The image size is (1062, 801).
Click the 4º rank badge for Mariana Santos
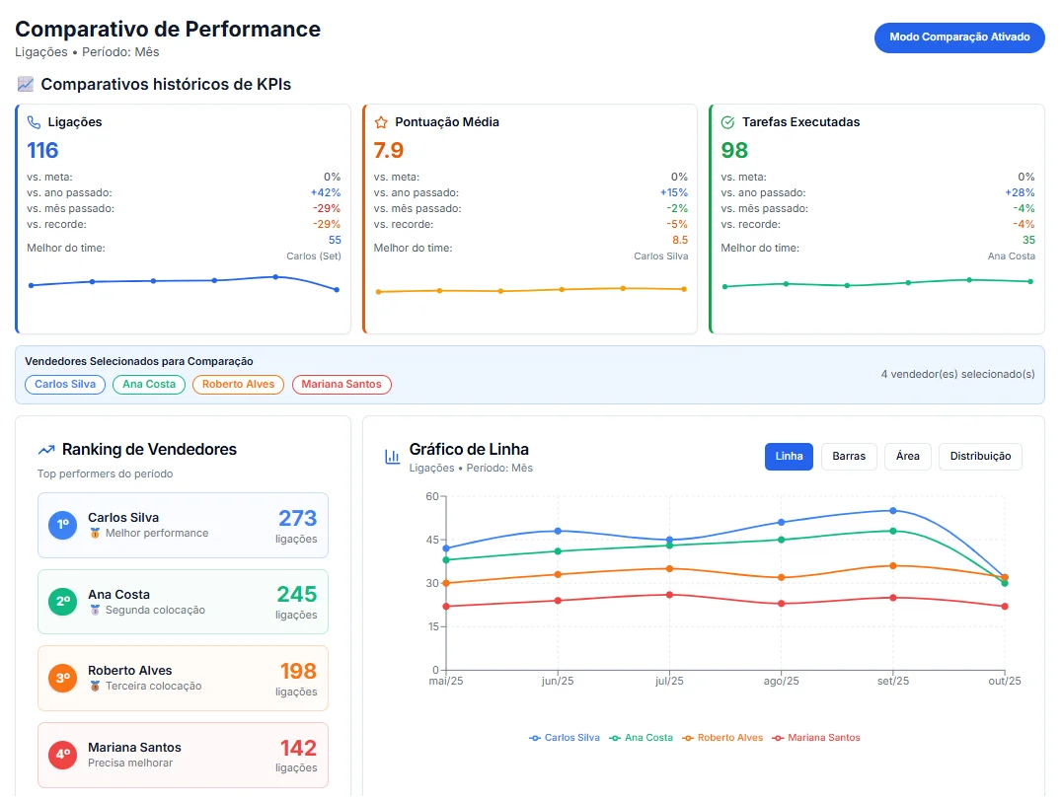point(63,755)
